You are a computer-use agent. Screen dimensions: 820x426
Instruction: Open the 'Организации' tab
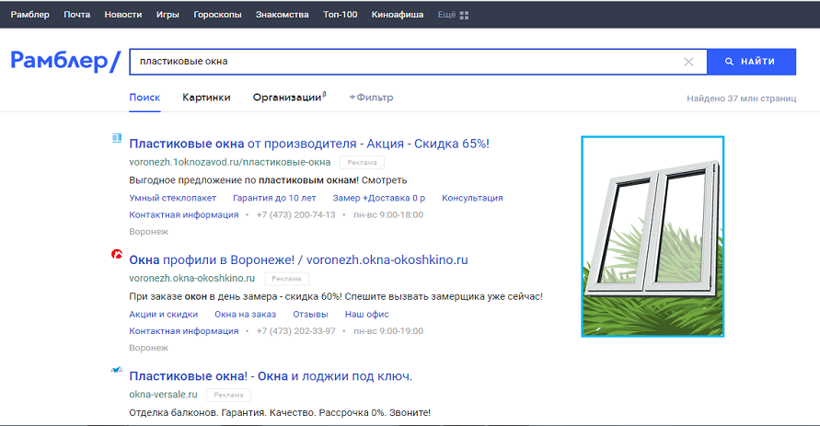[x=289, y=98]
